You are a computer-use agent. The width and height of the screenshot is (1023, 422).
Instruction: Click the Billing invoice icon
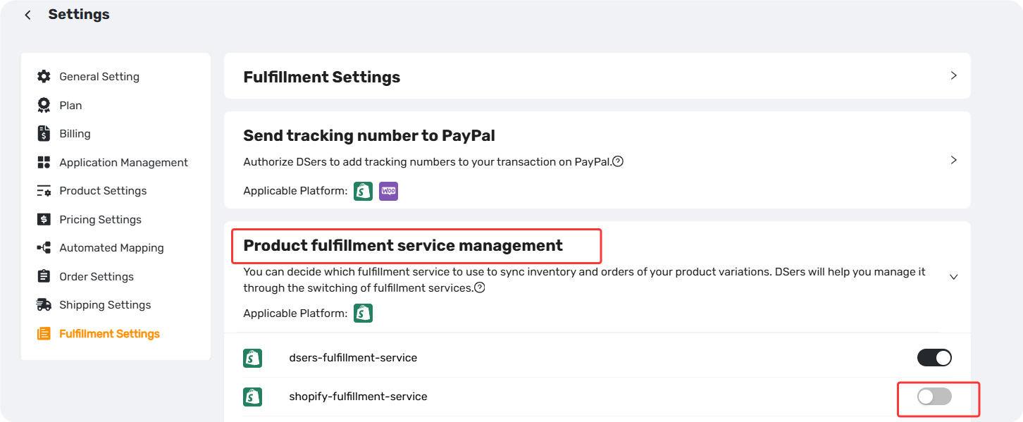pos(44,133)
